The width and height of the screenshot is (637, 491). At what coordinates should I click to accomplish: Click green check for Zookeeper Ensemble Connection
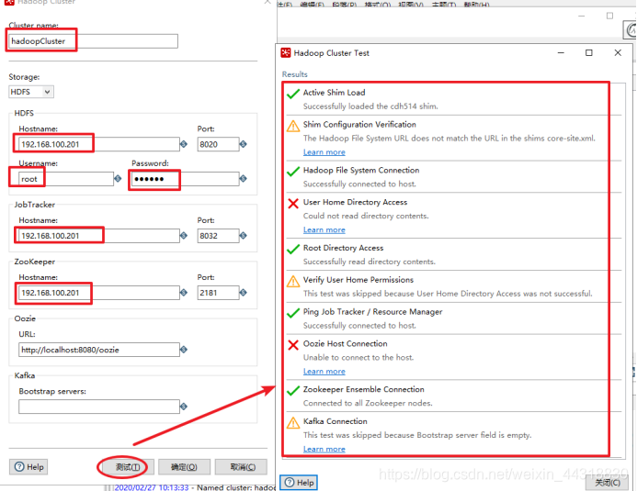click(293, 391)
